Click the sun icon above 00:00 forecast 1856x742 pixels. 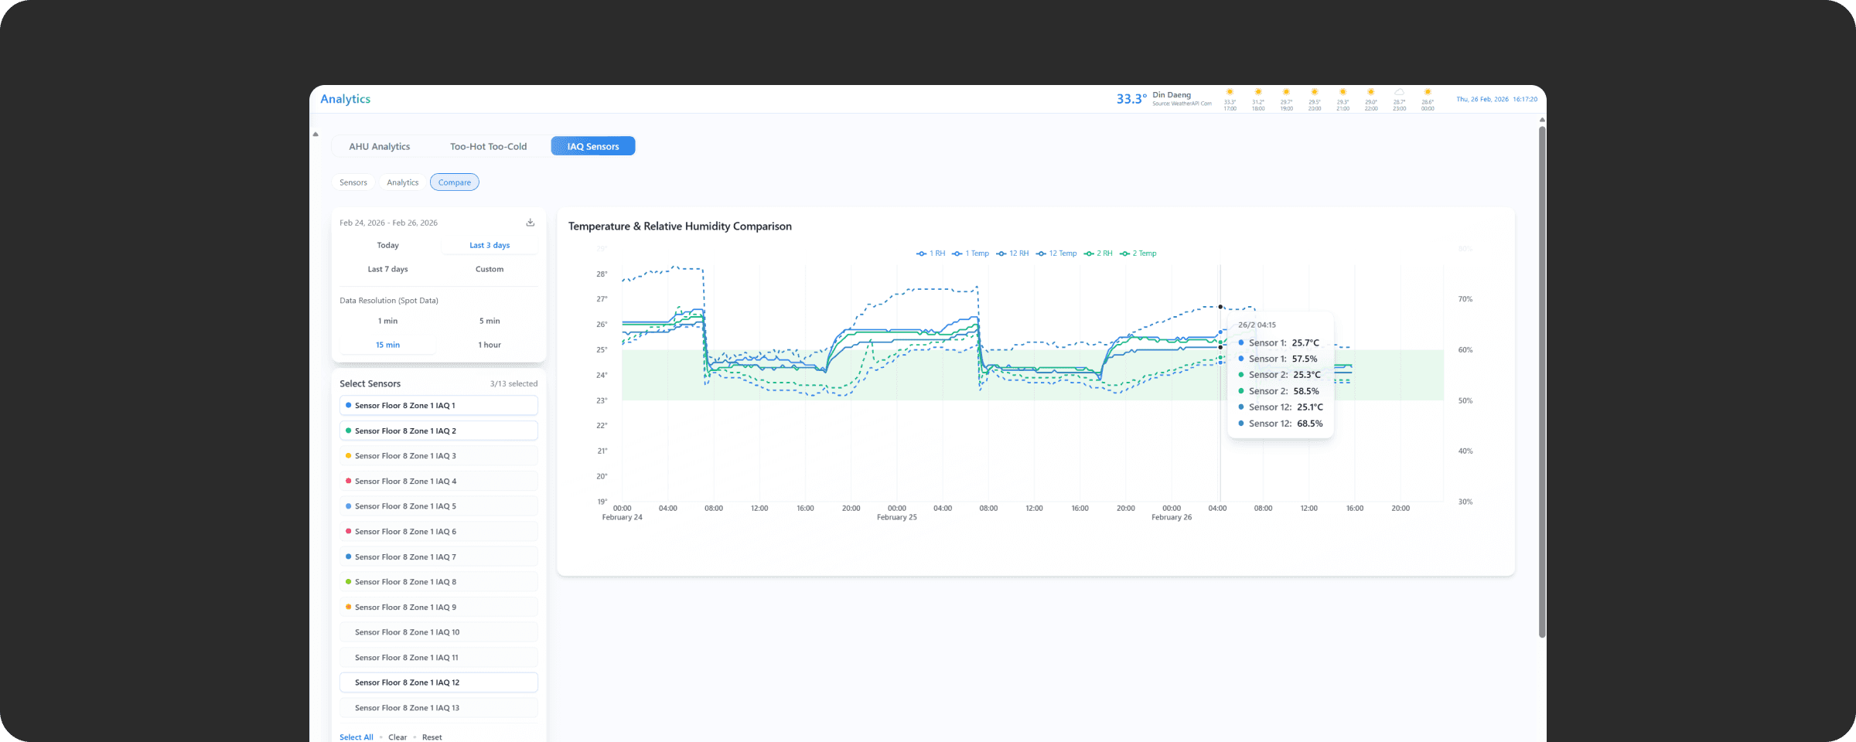pos(1428,92)
